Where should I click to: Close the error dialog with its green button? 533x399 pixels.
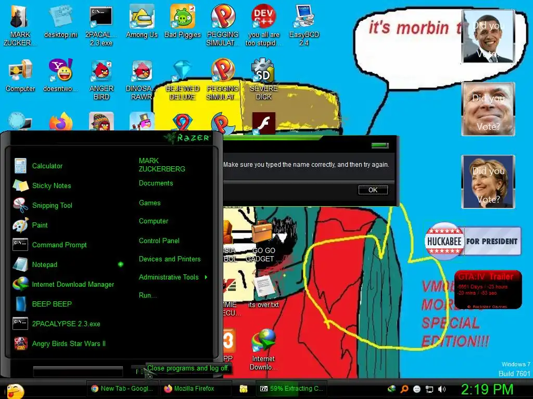(380, 145)
